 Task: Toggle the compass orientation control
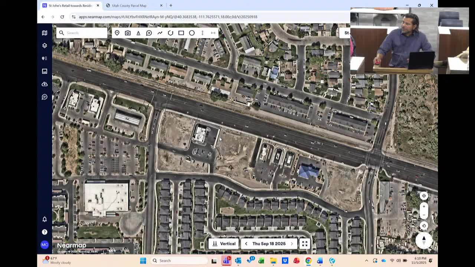[424, 241]
